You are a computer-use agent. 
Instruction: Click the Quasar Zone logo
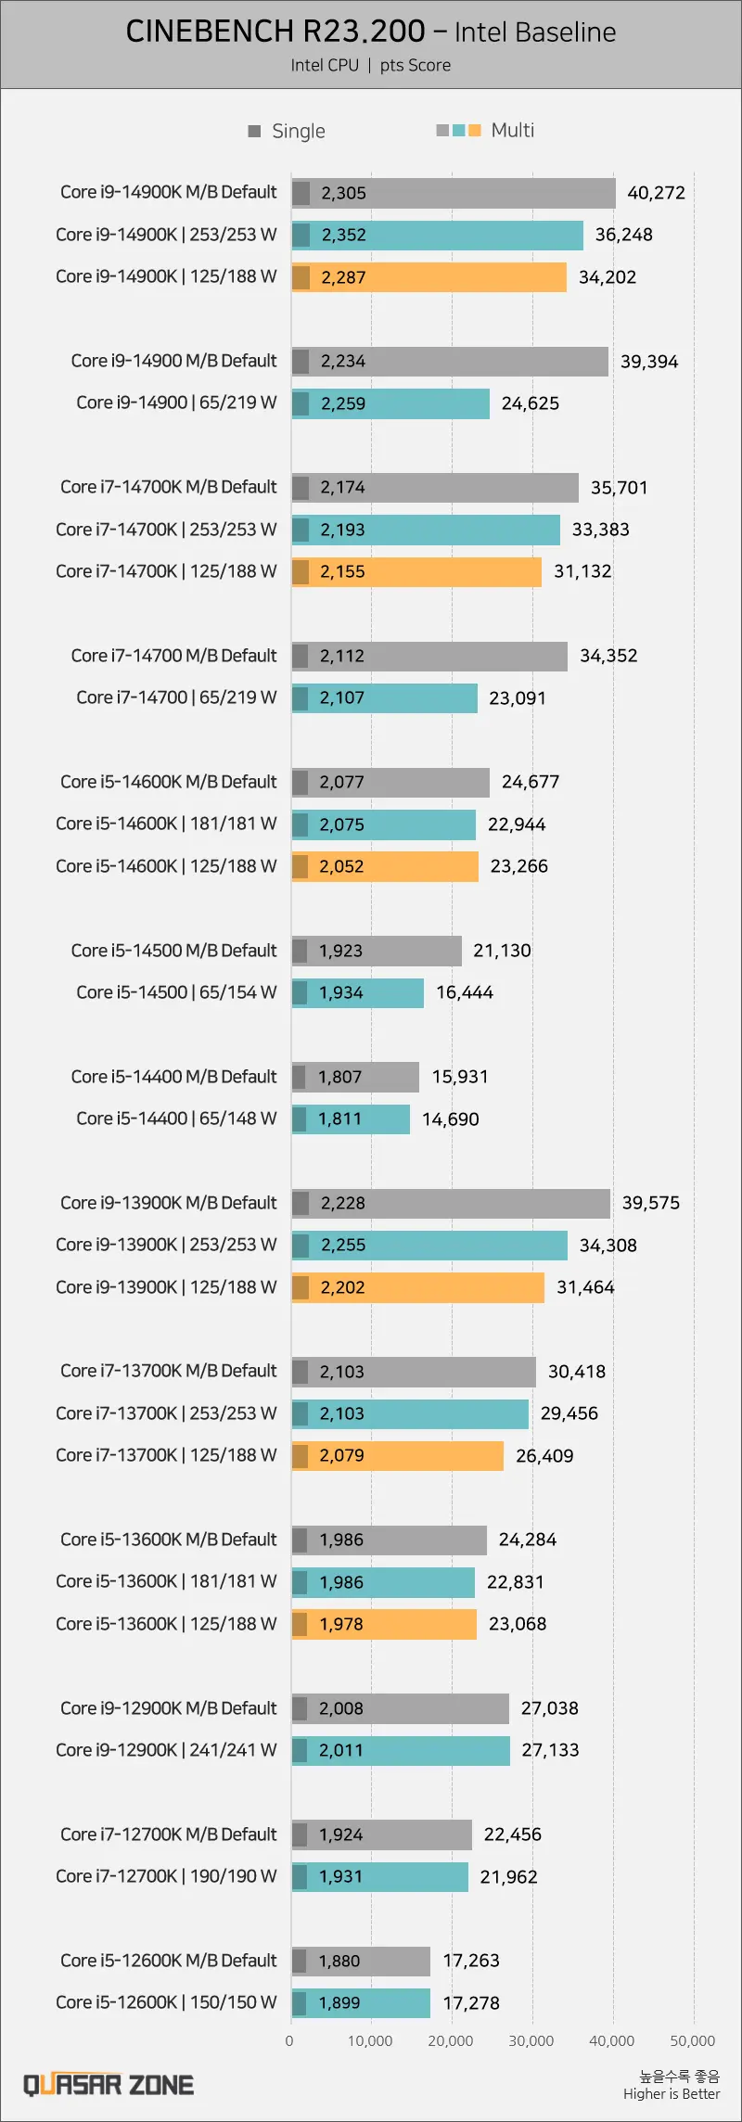pyautogui.click(x=109, y=2085)
